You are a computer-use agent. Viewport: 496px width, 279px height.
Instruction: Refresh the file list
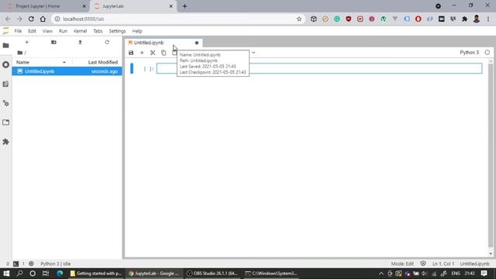point(107,42)
